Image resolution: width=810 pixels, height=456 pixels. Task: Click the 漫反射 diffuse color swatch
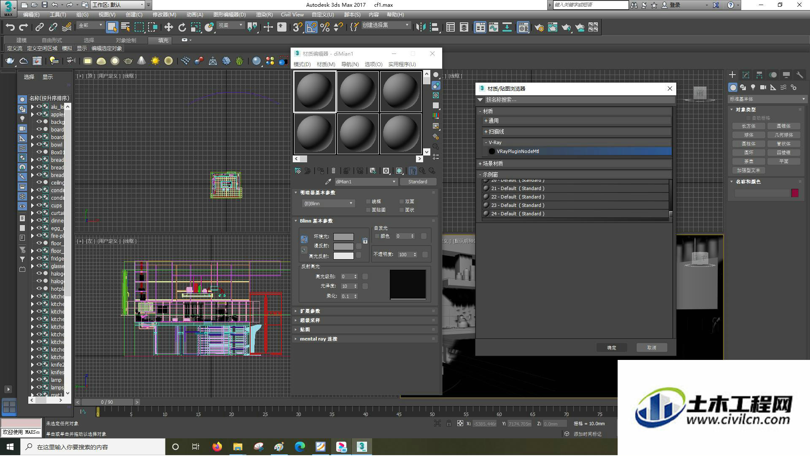point(343,247)
